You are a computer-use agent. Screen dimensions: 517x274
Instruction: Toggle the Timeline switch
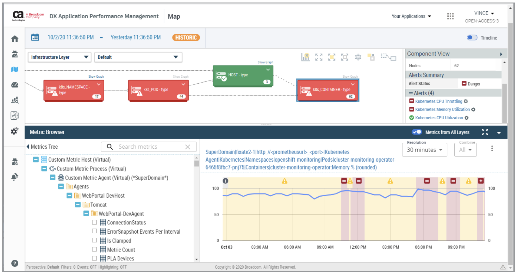(x=472, y=38)
